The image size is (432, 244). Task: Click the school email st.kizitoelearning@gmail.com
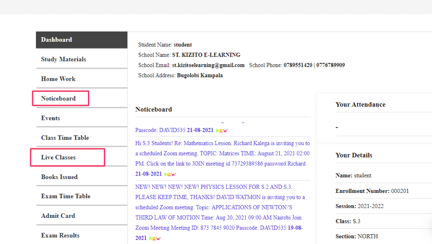click(x=208, y=65)
